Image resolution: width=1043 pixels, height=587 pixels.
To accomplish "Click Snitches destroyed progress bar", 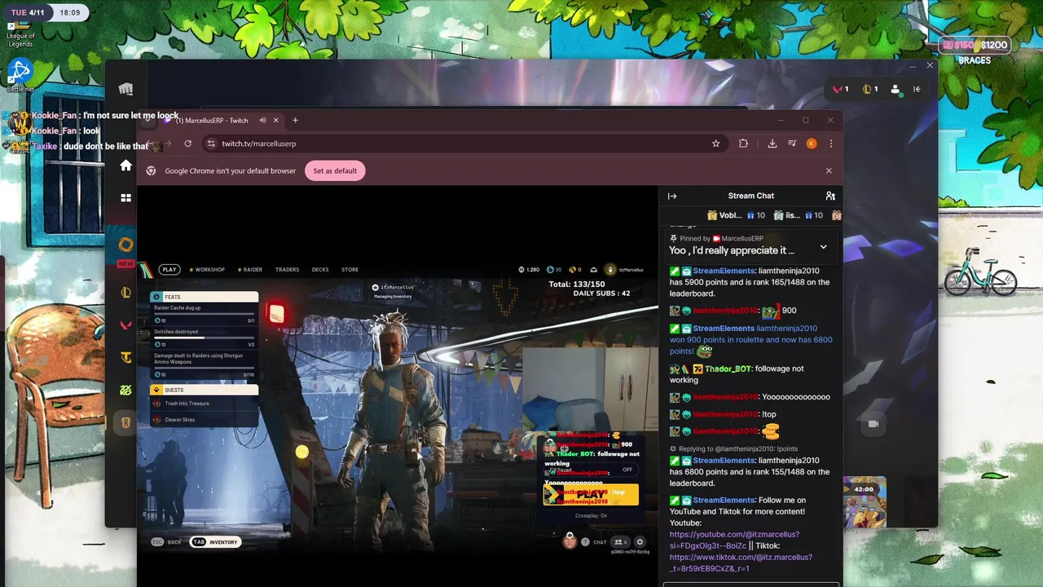I will [204, 338].
